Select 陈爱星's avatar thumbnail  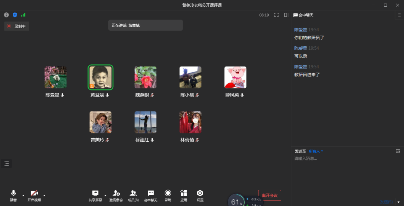point(55,77)
